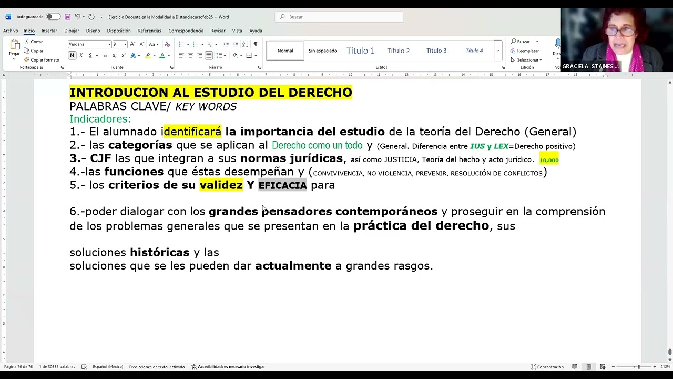Switch to web layout view in status bar
Viewport: 673px width, 379px height.
(x=603, y=367)
